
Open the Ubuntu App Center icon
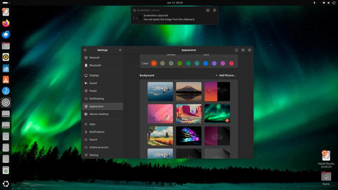6,80
